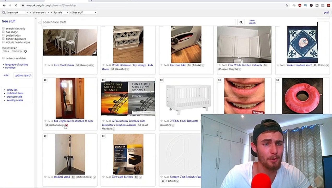Open the IQ browser extension
The width and height of the screenshot is (332, 188).
coord(305,5)
